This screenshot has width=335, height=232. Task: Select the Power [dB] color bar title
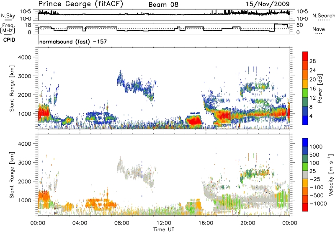pyautogui.click(x=320, y=88)
